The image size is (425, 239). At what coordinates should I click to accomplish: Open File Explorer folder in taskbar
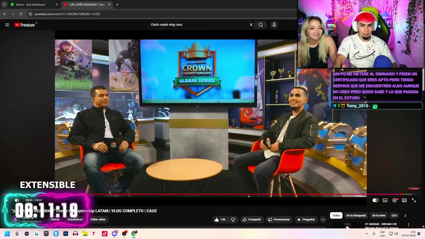(85, 234)
